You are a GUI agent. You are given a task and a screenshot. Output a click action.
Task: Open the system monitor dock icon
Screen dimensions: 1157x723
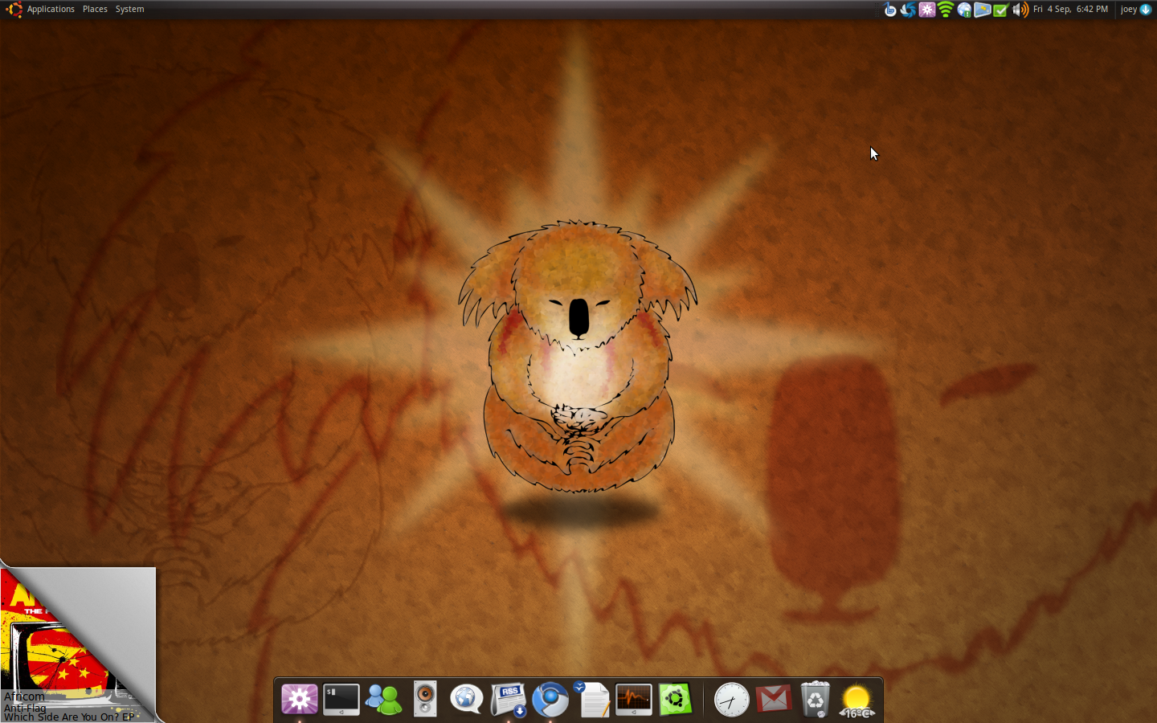pos(634,700)
